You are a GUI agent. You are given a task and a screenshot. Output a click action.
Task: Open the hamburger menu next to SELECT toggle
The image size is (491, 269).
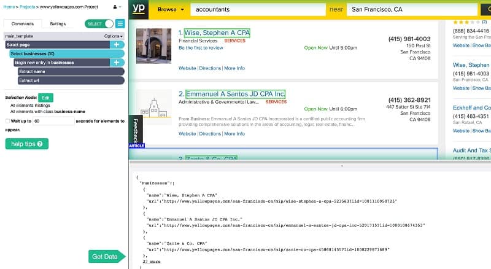click(120, 23)
